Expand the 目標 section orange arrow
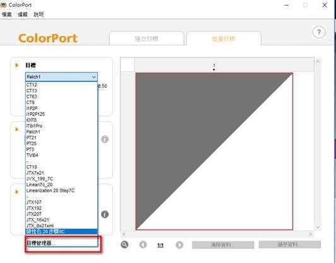 click(x=17, y=65)
